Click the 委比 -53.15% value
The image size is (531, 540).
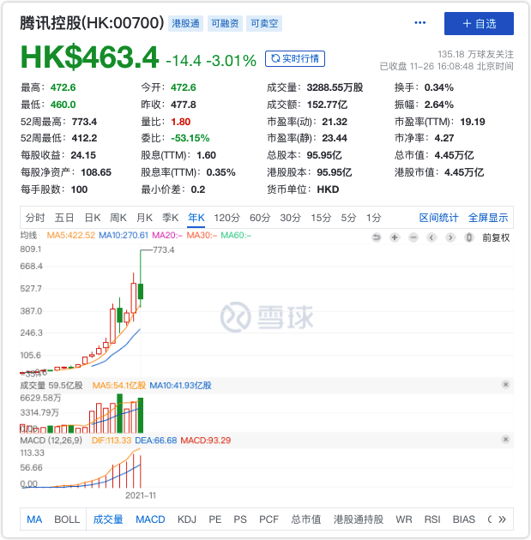click(x=190, y=138)
